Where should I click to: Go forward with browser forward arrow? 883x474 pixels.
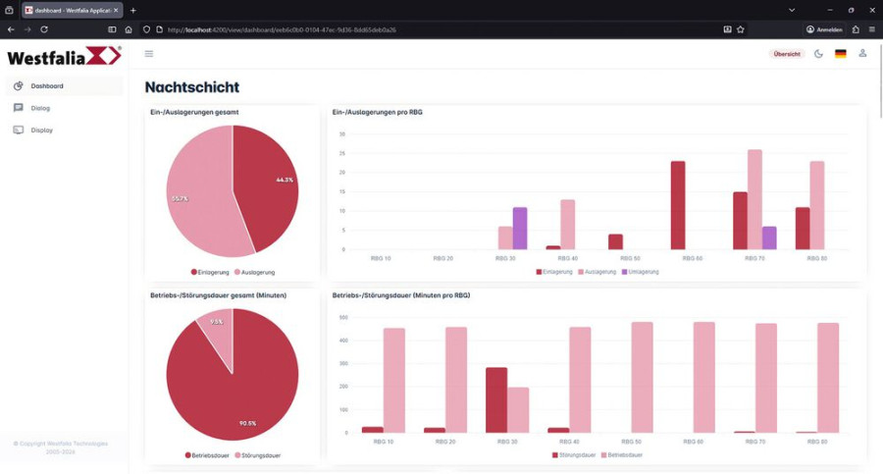pyautogui.click(x=27, y=29)
